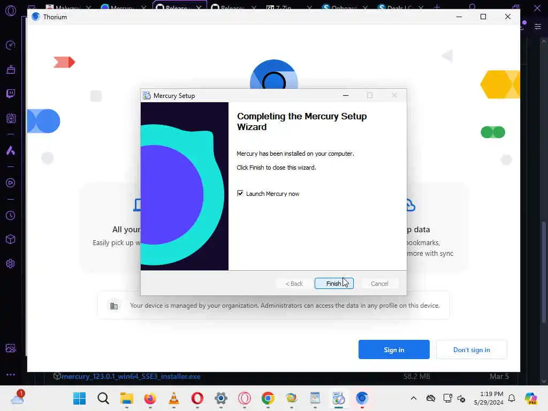Image resolution: width=548 pixels, height=411 pixels.
Task: Open mercury_123.0.1_win64_SSE3_installer.exe download link
Action: tap(131, 376)
